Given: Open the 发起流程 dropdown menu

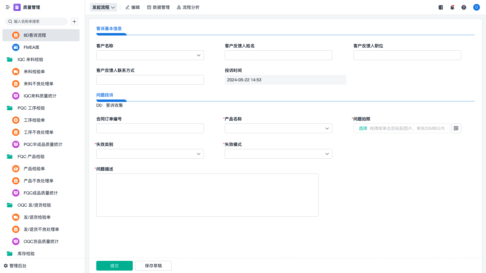Looking at the screenshot, I should (104, 7).
